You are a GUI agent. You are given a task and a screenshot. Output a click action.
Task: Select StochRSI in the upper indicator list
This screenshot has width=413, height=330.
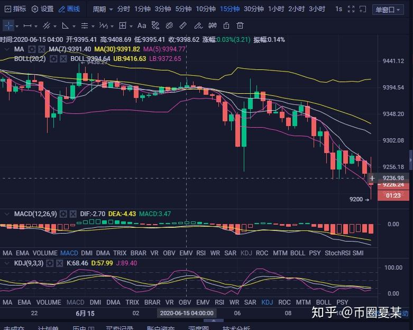coord(338,253)
